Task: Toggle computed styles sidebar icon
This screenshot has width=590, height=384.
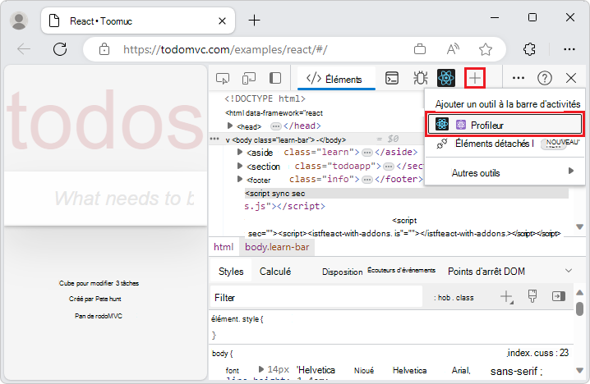Action: (559, 296)
